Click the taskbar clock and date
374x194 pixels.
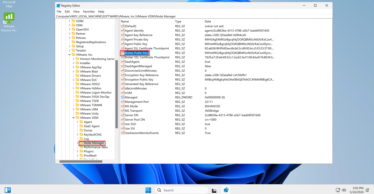click(356, 190)
